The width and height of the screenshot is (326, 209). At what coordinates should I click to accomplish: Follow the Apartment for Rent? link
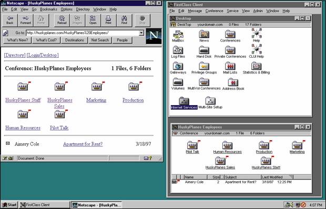coord(83,144)
